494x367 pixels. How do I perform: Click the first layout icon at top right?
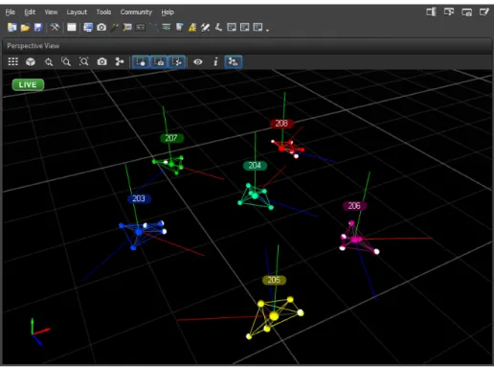431,12
